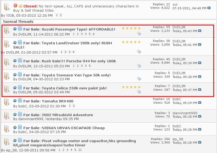Viewport: 217px width, 153px height.
Task: Click go-to-last-post arrow for Suzuki Passenger thread
Action: [200, 31]
